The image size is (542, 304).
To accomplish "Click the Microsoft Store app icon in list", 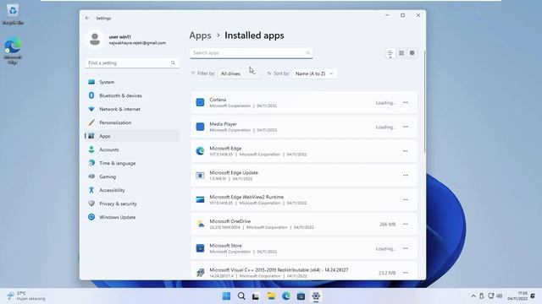I will pos(200,248).
